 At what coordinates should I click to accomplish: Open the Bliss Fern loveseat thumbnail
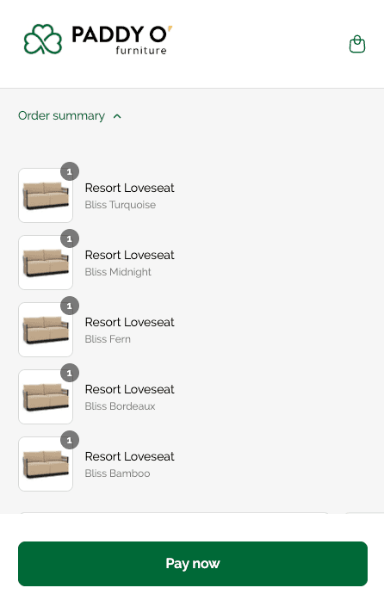[x=46, y=330]
